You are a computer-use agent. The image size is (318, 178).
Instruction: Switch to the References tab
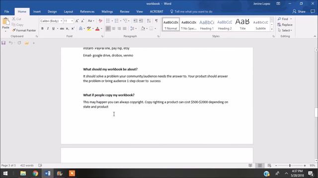pos(87,11)
